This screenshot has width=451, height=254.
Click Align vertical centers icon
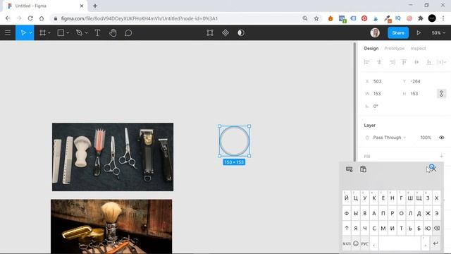tap(416, 62)
